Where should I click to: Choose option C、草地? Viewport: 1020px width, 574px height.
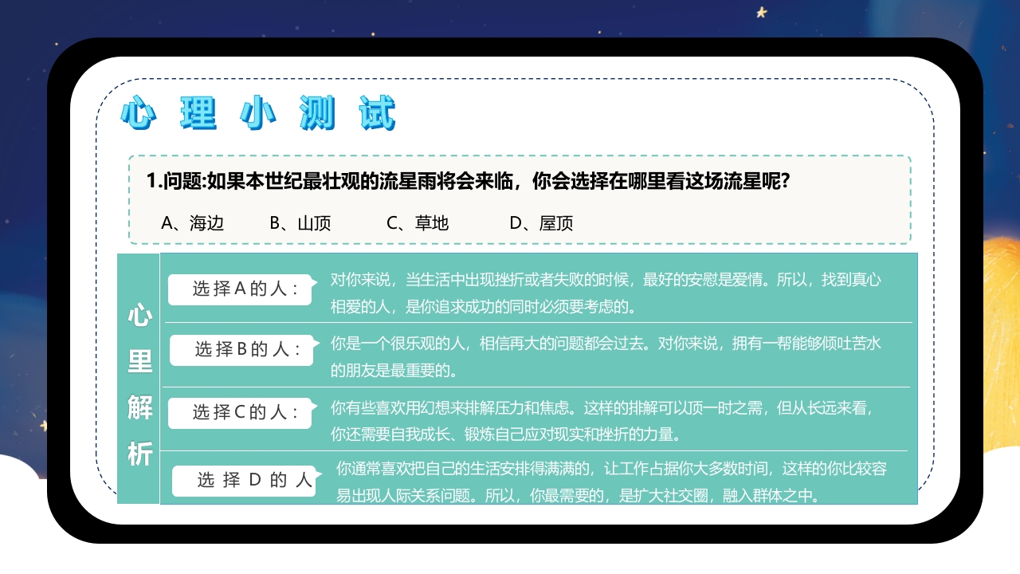pyautogui.click(x=418, y=223)
